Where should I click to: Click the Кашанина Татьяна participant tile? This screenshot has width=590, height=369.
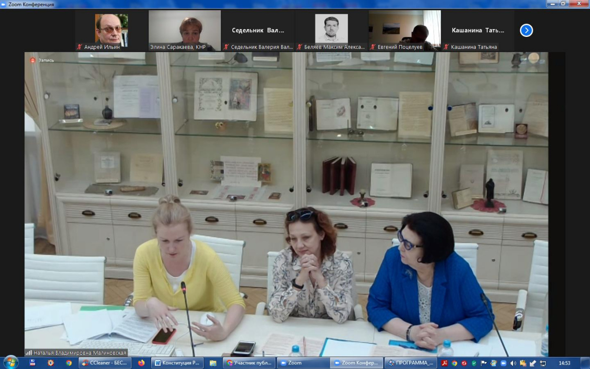click(478, 30)
